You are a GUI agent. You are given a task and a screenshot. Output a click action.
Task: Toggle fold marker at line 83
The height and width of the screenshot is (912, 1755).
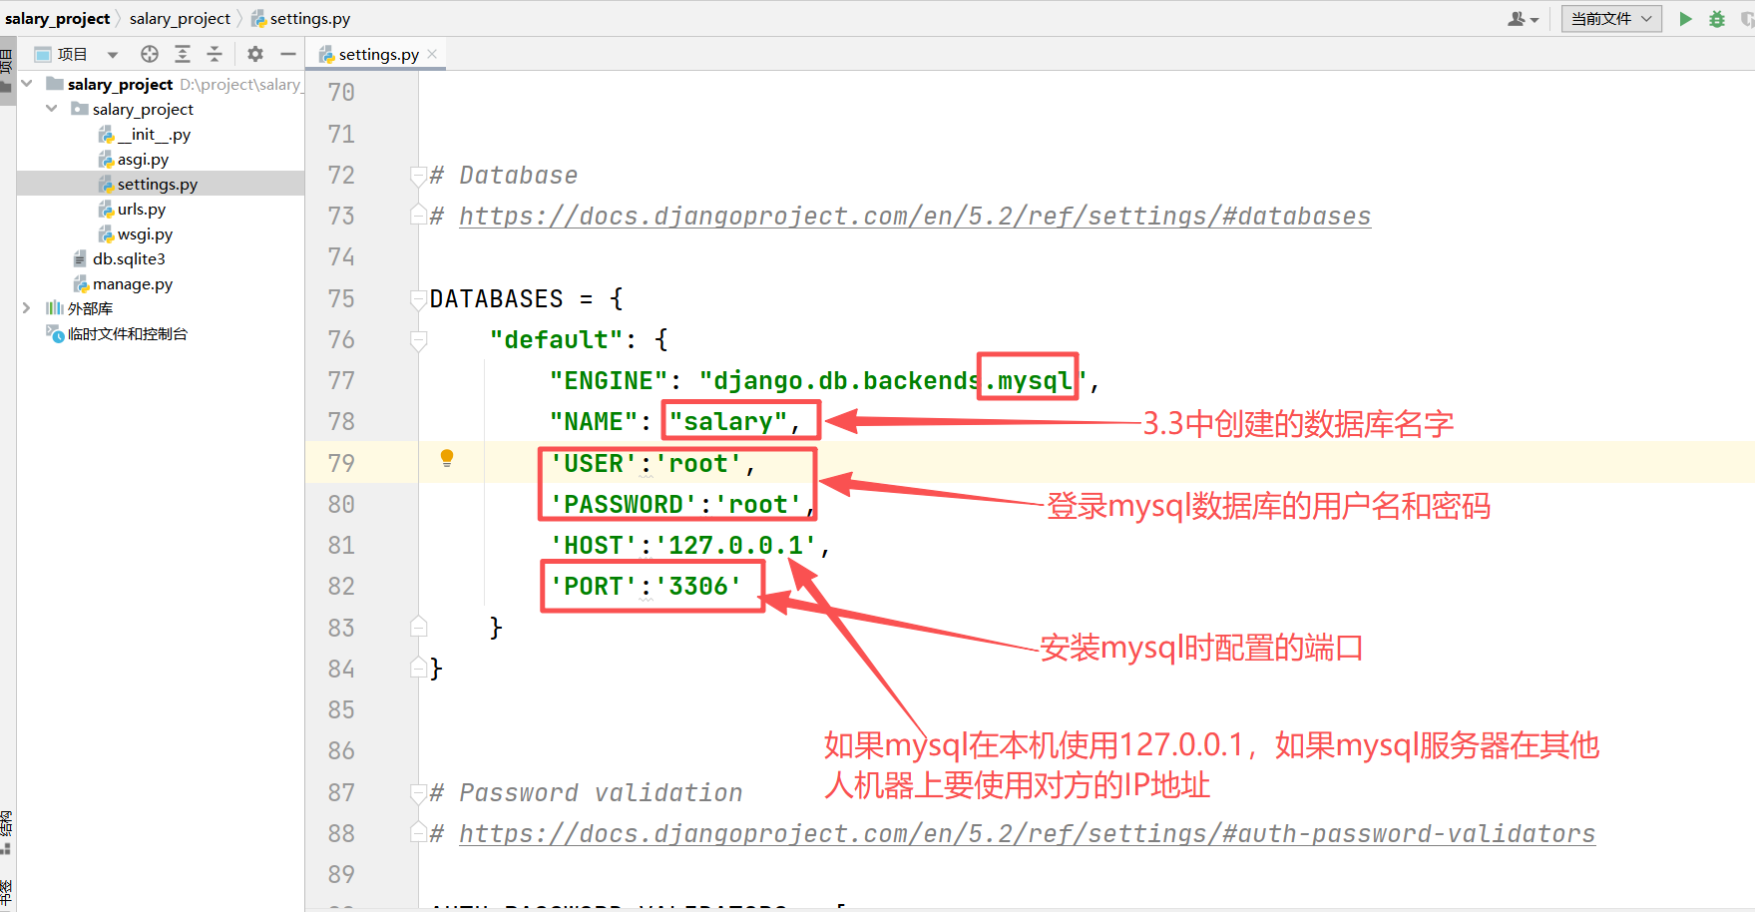click(419, 628)
